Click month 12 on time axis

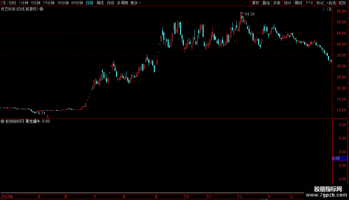click(x=240, y=196)
